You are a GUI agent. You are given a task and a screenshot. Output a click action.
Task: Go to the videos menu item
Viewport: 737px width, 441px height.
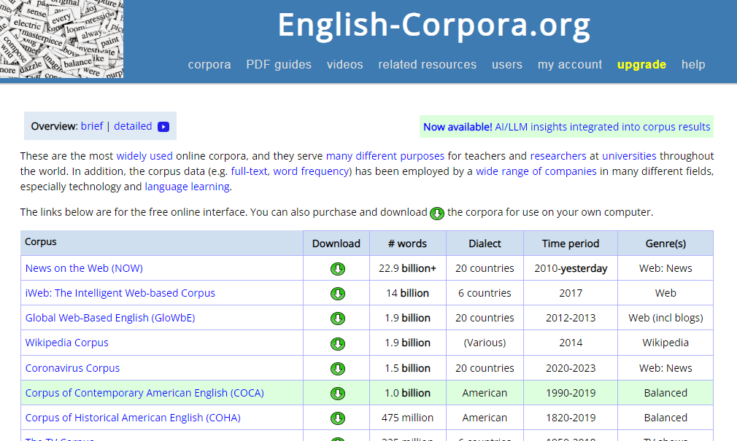[x=345, y=64]
